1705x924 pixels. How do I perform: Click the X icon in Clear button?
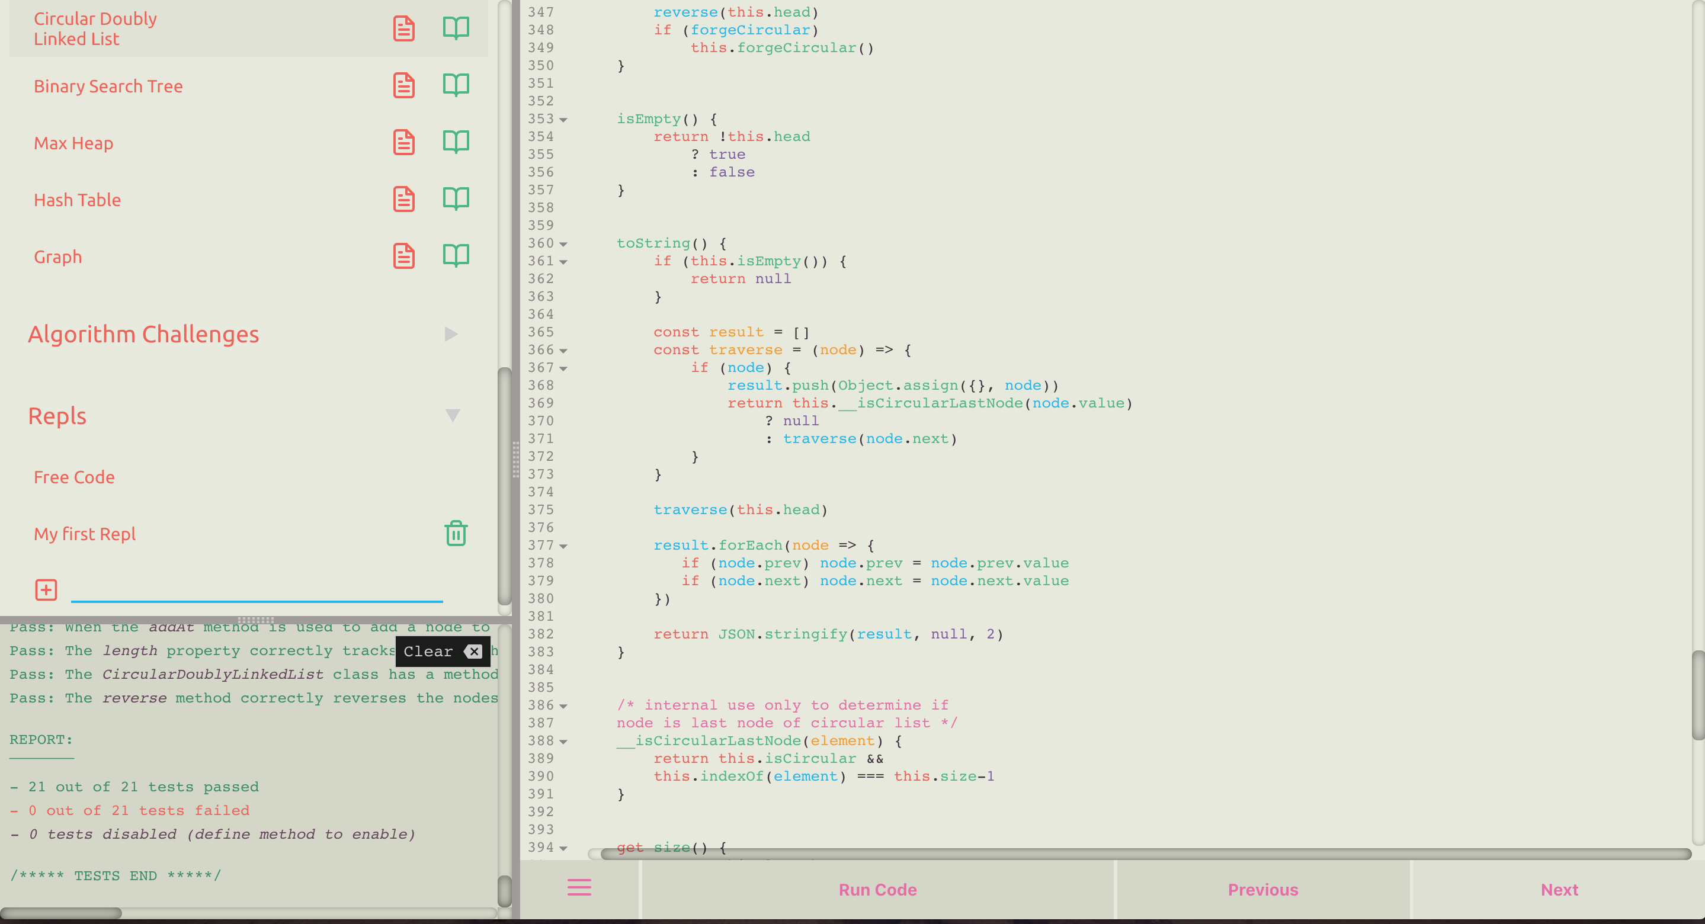[473, 652]
